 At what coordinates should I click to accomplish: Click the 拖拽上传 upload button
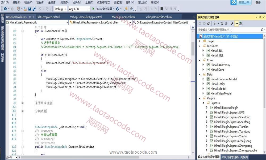pos(241,2)
